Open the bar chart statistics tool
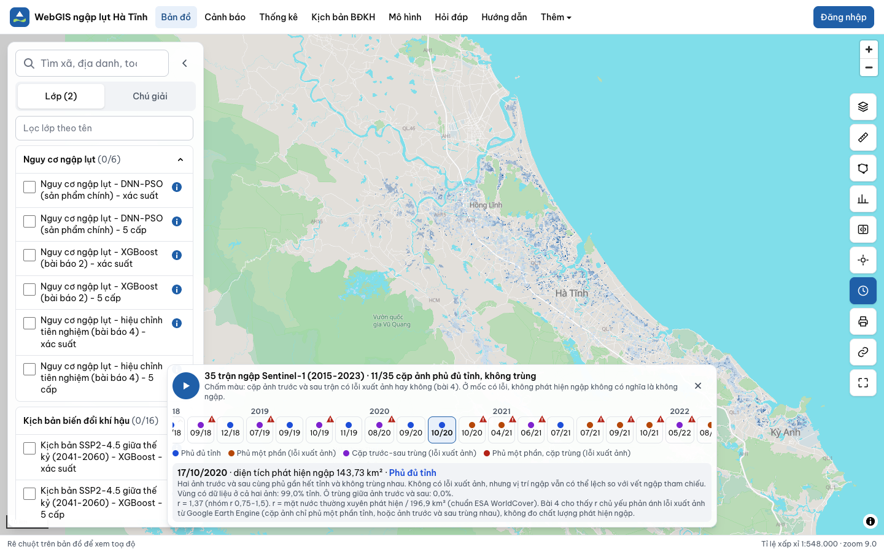This screenshot has width=884, height=552. (863, 199)
